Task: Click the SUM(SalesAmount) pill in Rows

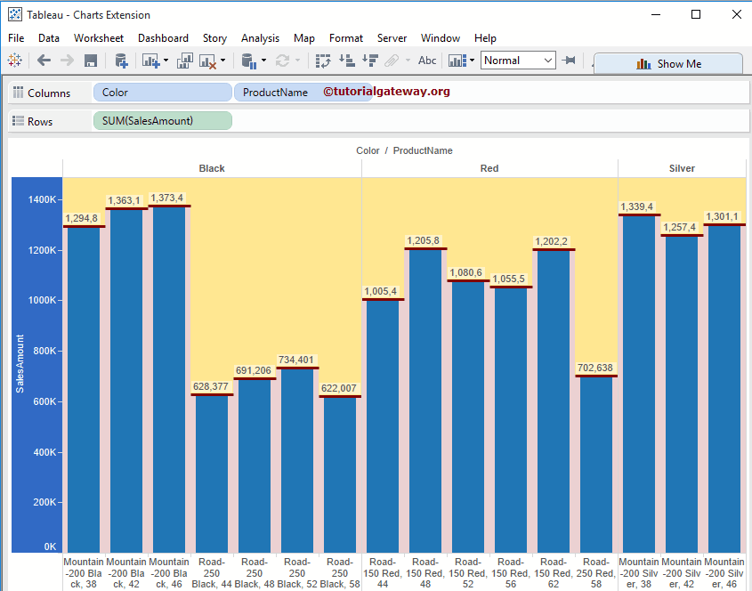Action: click(x=162, y=121)
